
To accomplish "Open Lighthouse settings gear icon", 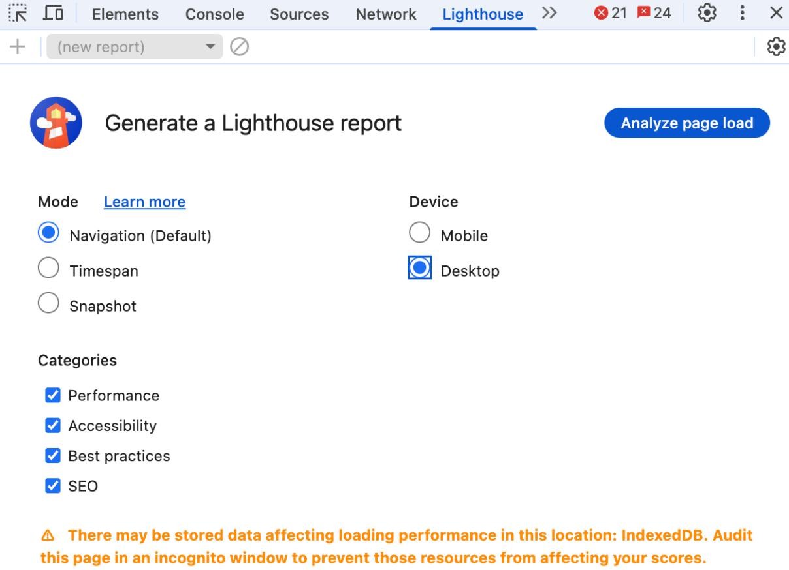I will (776, 47).
